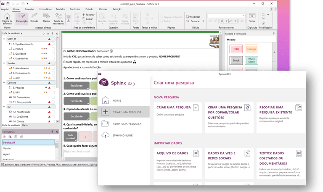Collapse the SERV_AT group

click(x=4, y=39)
